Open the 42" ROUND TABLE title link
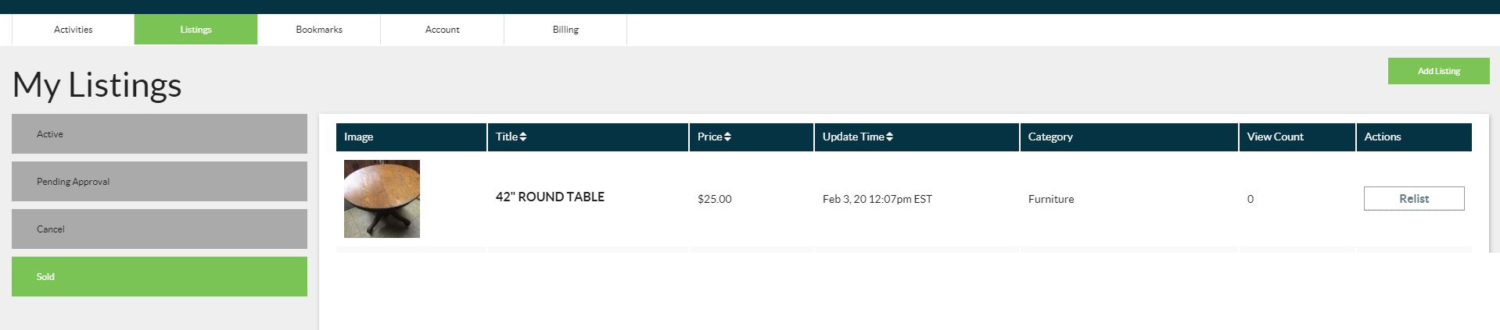 [x=550, y=197]
